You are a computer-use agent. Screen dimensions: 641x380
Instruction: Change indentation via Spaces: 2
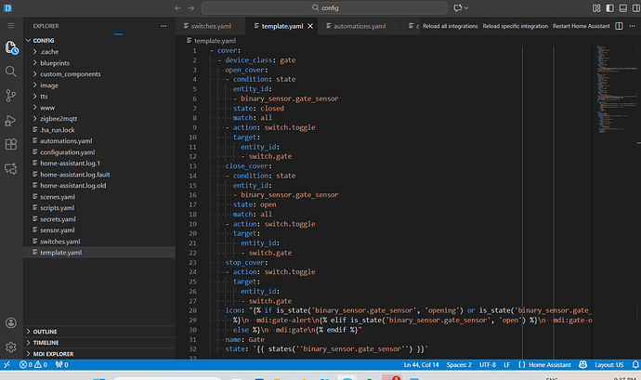pyautogui.click(x=459, y=364)
